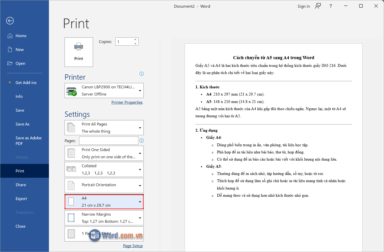Open the Share page
The image size is (384, 252).
coord(25,185)
